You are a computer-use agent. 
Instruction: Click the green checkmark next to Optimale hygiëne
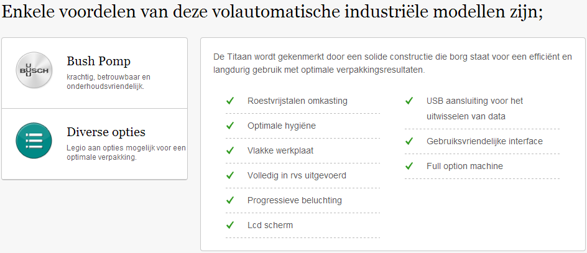click(x=230, y=126)
